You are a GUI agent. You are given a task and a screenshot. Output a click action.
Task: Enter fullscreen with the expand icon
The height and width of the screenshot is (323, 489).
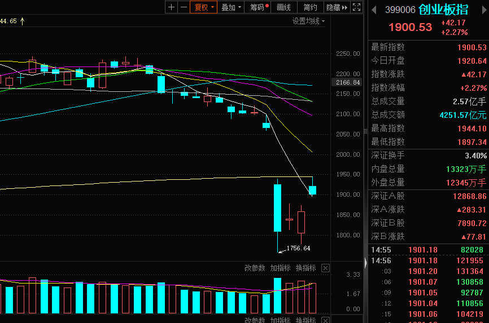tap(356, 7)
